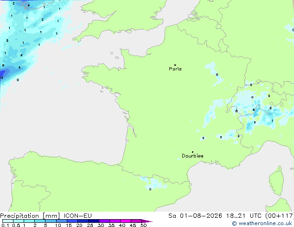294x227 pixels.
Task: Pick the 25–30 mm dark navy swatch
Action: (94, 221)
